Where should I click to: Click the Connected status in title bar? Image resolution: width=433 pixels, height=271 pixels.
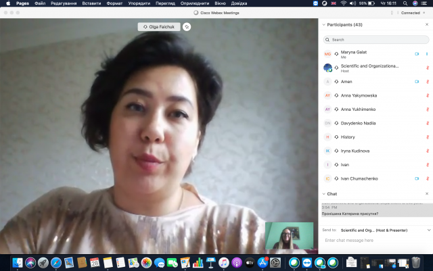click(x=411, y=13)
